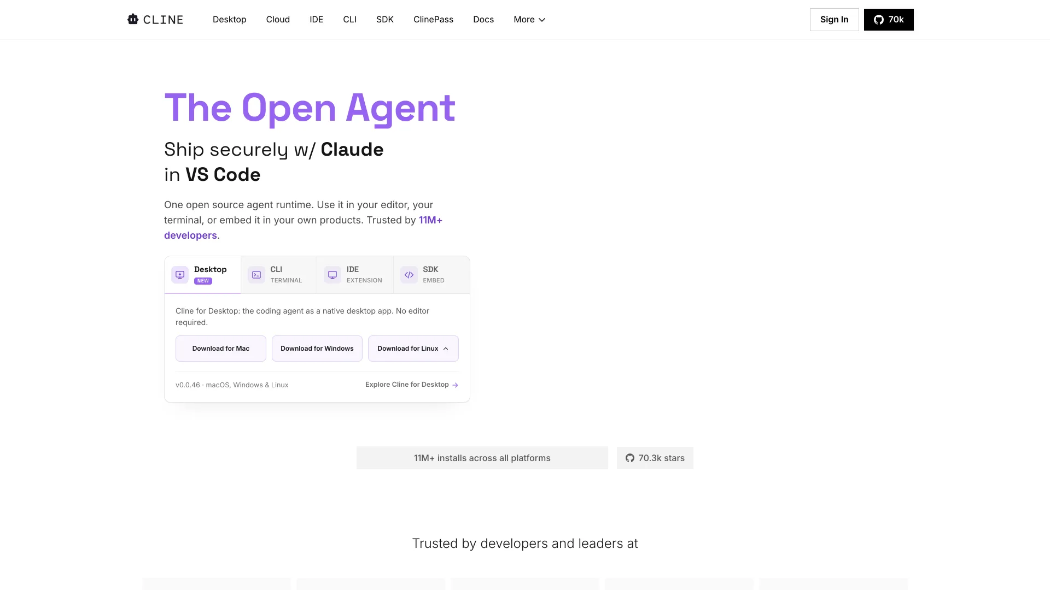Click 11M+ installs across all platforms badge
The width and height of the screenshot is (1050, 590).
(x=482, y=458)
